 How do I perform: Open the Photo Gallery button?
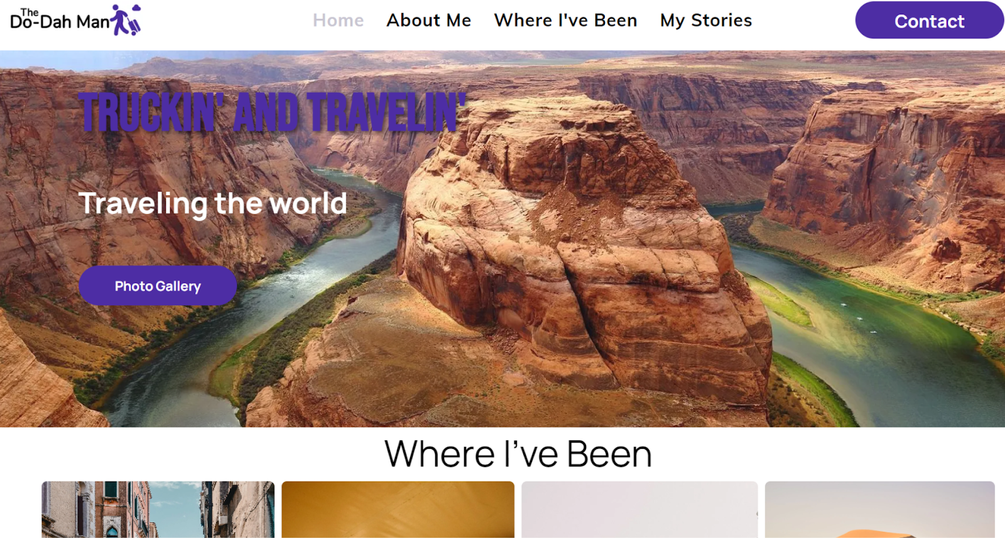point(158,286)
